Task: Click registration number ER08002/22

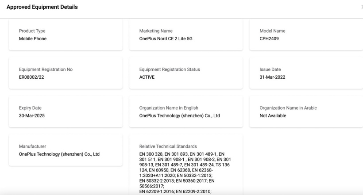Action: point(31,77)
